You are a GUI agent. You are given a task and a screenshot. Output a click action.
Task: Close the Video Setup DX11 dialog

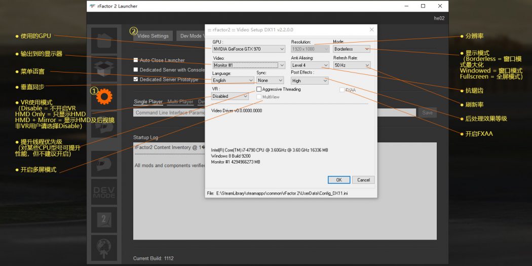coord(371,30)
